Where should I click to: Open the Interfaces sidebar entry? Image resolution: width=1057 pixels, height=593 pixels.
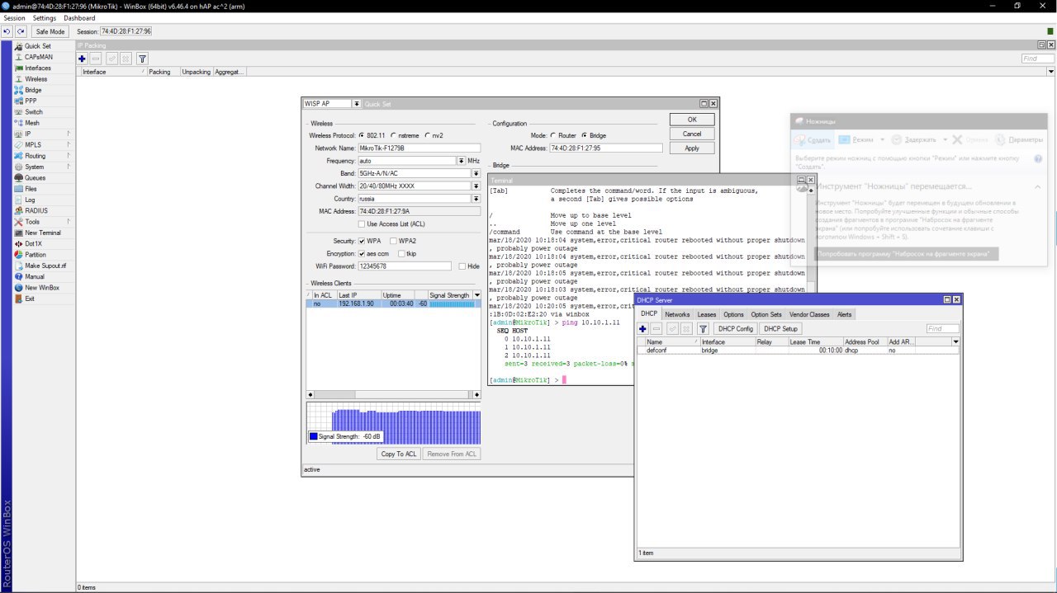pos(37,68)
